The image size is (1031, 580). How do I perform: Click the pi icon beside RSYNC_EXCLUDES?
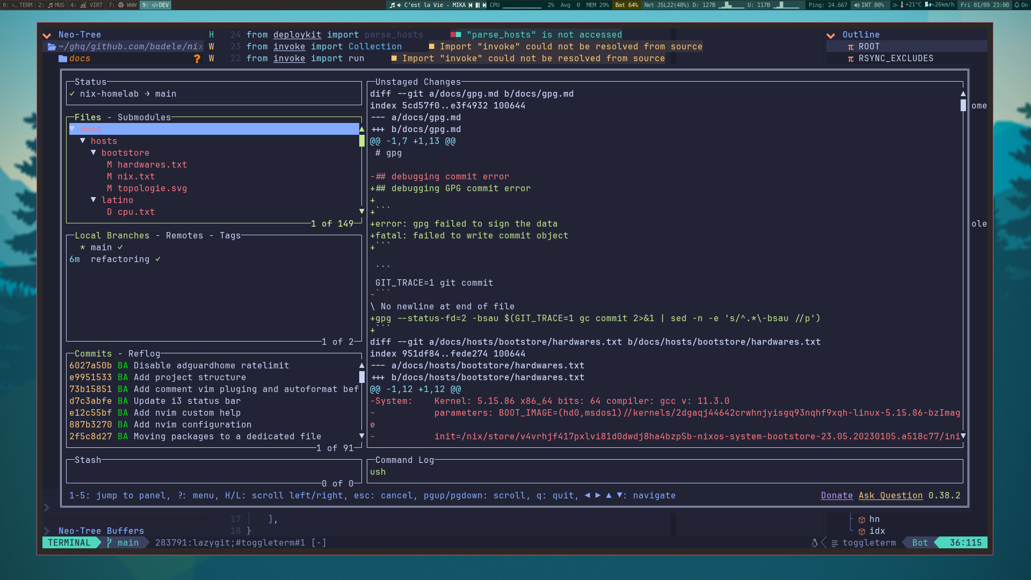pyautogui.click(x=851, y=59)
